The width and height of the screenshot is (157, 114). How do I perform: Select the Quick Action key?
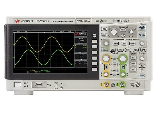tap(136, 50)
